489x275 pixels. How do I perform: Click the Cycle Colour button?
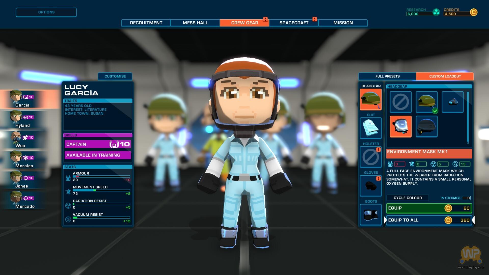point(407,198)
